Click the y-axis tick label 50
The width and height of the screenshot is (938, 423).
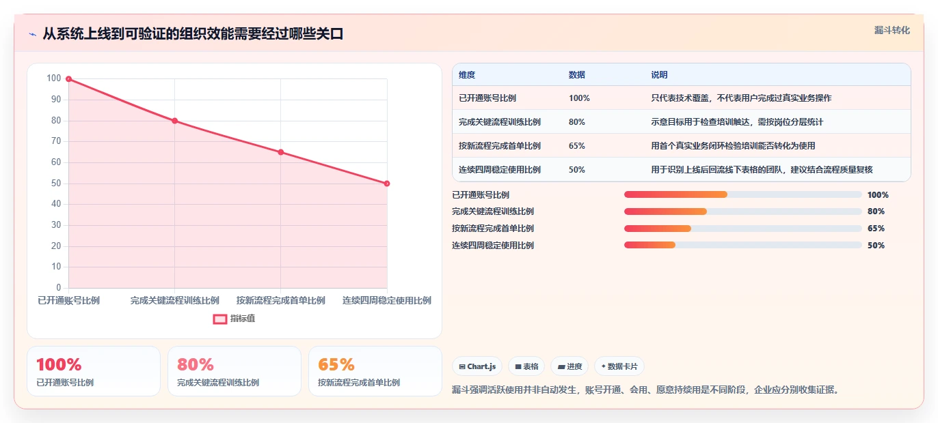tap(56, 184)
